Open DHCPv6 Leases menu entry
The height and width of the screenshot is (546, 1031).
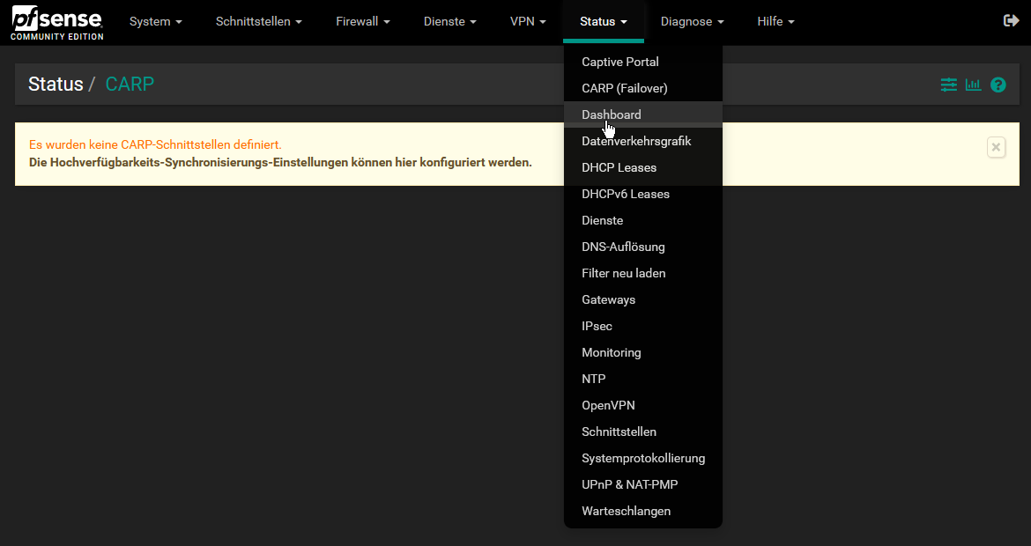point(643,194)
